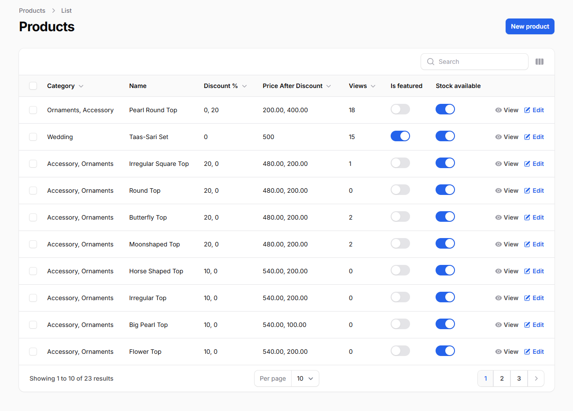Enable Is featured for Pearl Round Top
Viewport: 573px width, 411px height.
[400, 110]
